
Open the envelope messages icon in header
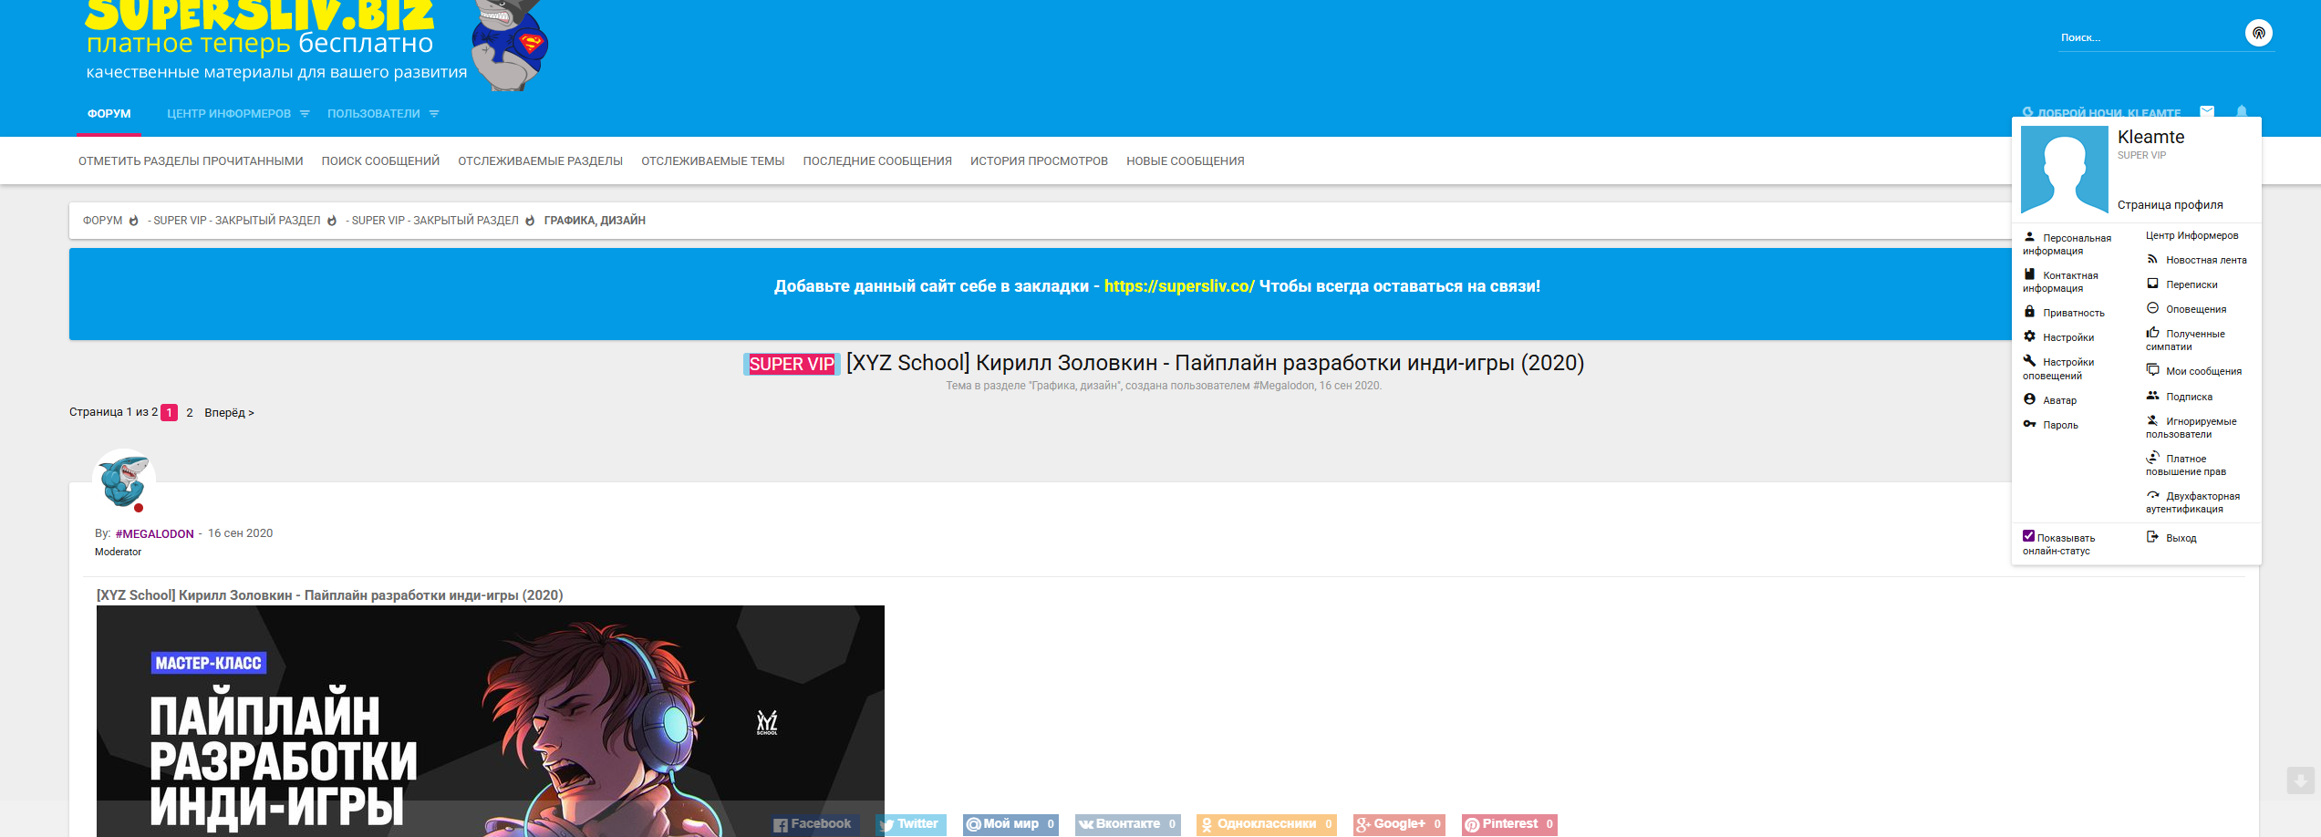[2207, 112]
